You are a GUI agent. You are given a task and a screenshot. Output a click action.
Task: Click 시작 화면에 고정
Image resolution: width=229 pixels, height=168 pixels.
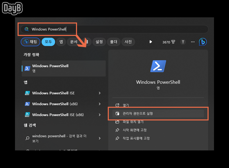click(x=158, y=130)
